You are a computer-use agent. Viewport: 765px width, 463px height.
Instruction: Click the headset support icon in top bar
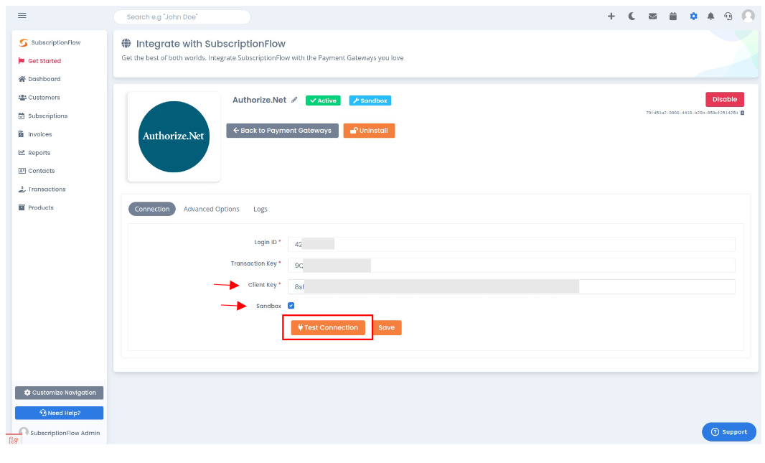(728, 16)
